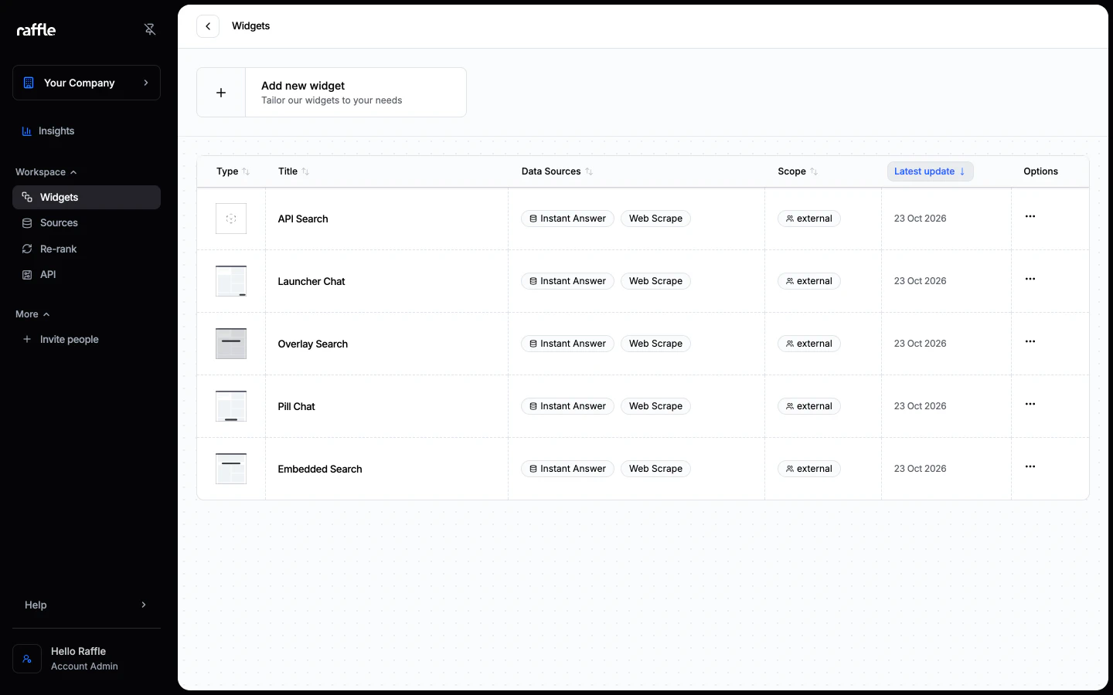Sort table by Title column
Viewport: 1113px width, 695px height.
click(x=294, y=171)
